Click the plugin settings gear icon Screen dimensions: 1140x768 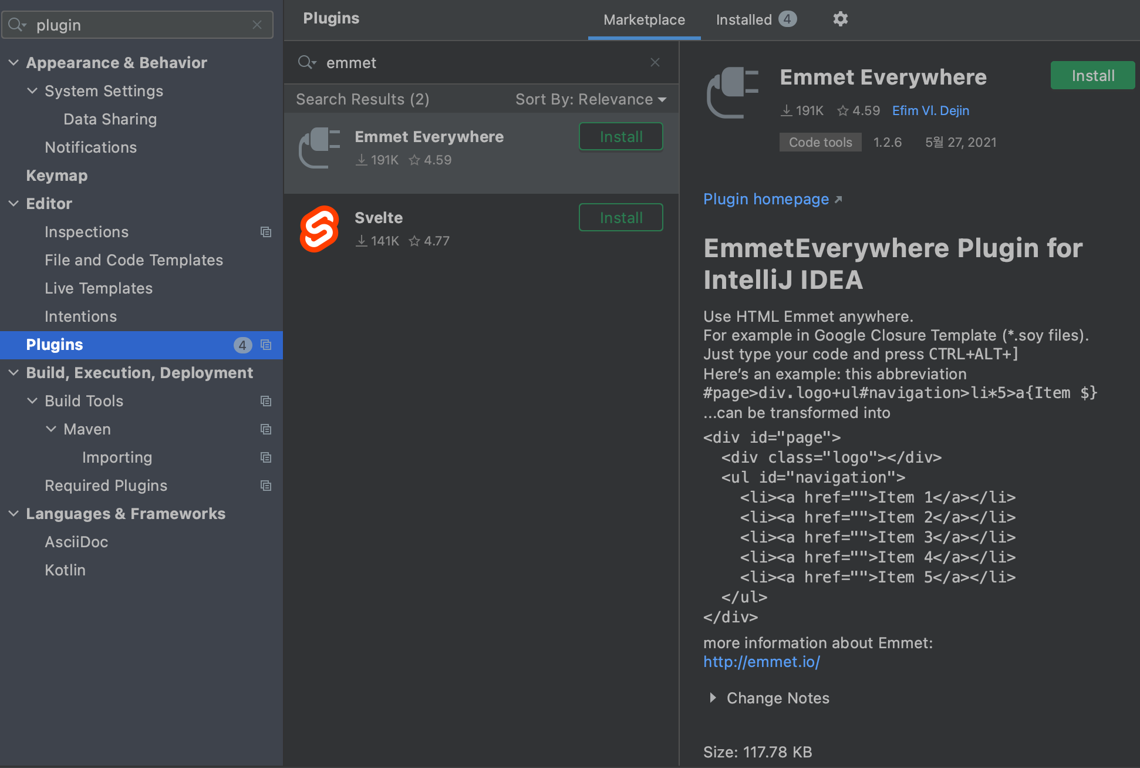tap(840, 19)
